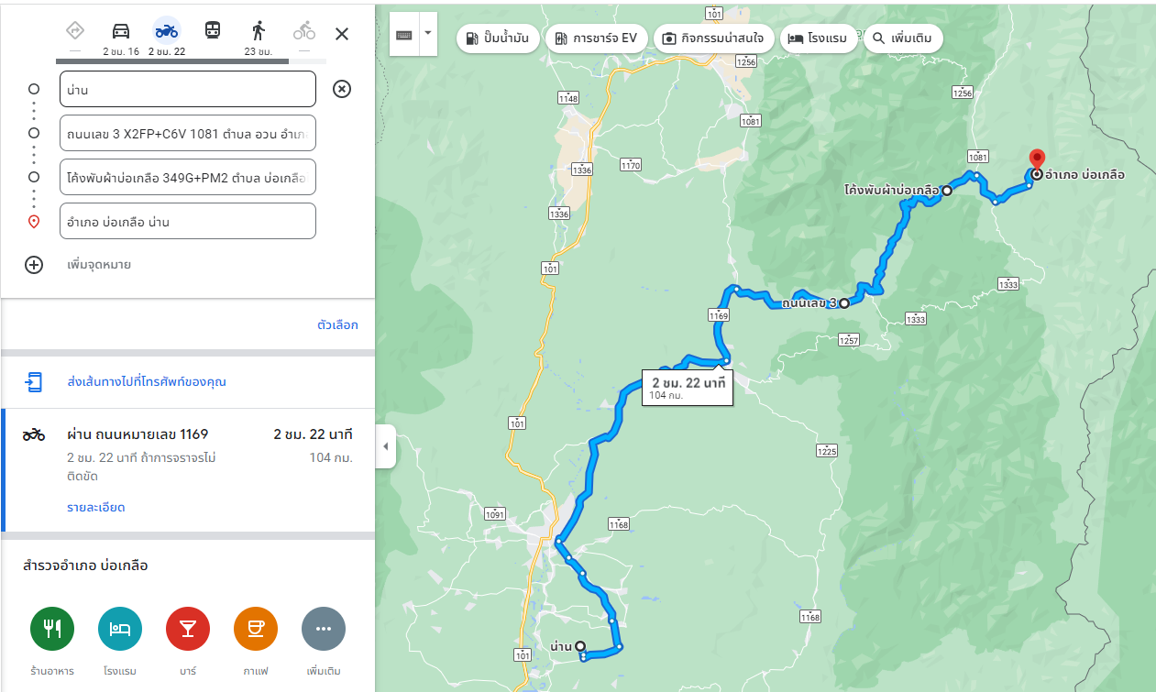Remove the น่าน starting point
The height and width of the screenshot is (692, 1156).
click(341, 89)
